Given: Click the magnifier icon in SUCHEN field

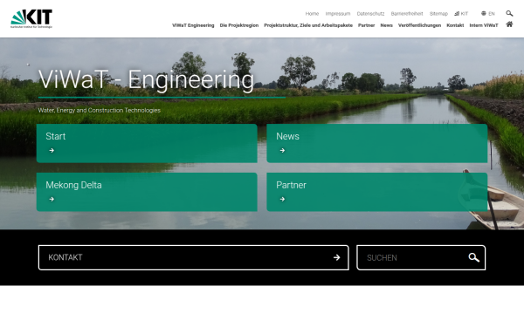Looking at the screenshot, I should [x=473, y=257].
